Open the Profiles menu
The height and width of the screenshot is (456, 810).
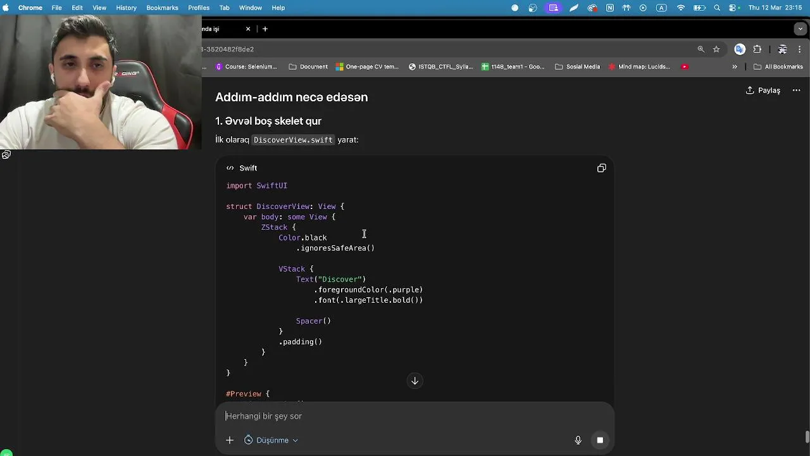click(x=199, y=8)
